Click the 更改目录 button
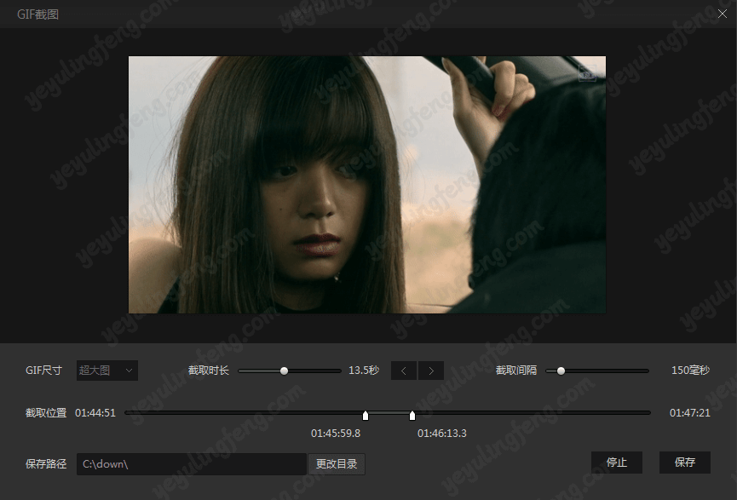Image resolution: width=737 pixels, height=500 pixels. pos(337,464)
